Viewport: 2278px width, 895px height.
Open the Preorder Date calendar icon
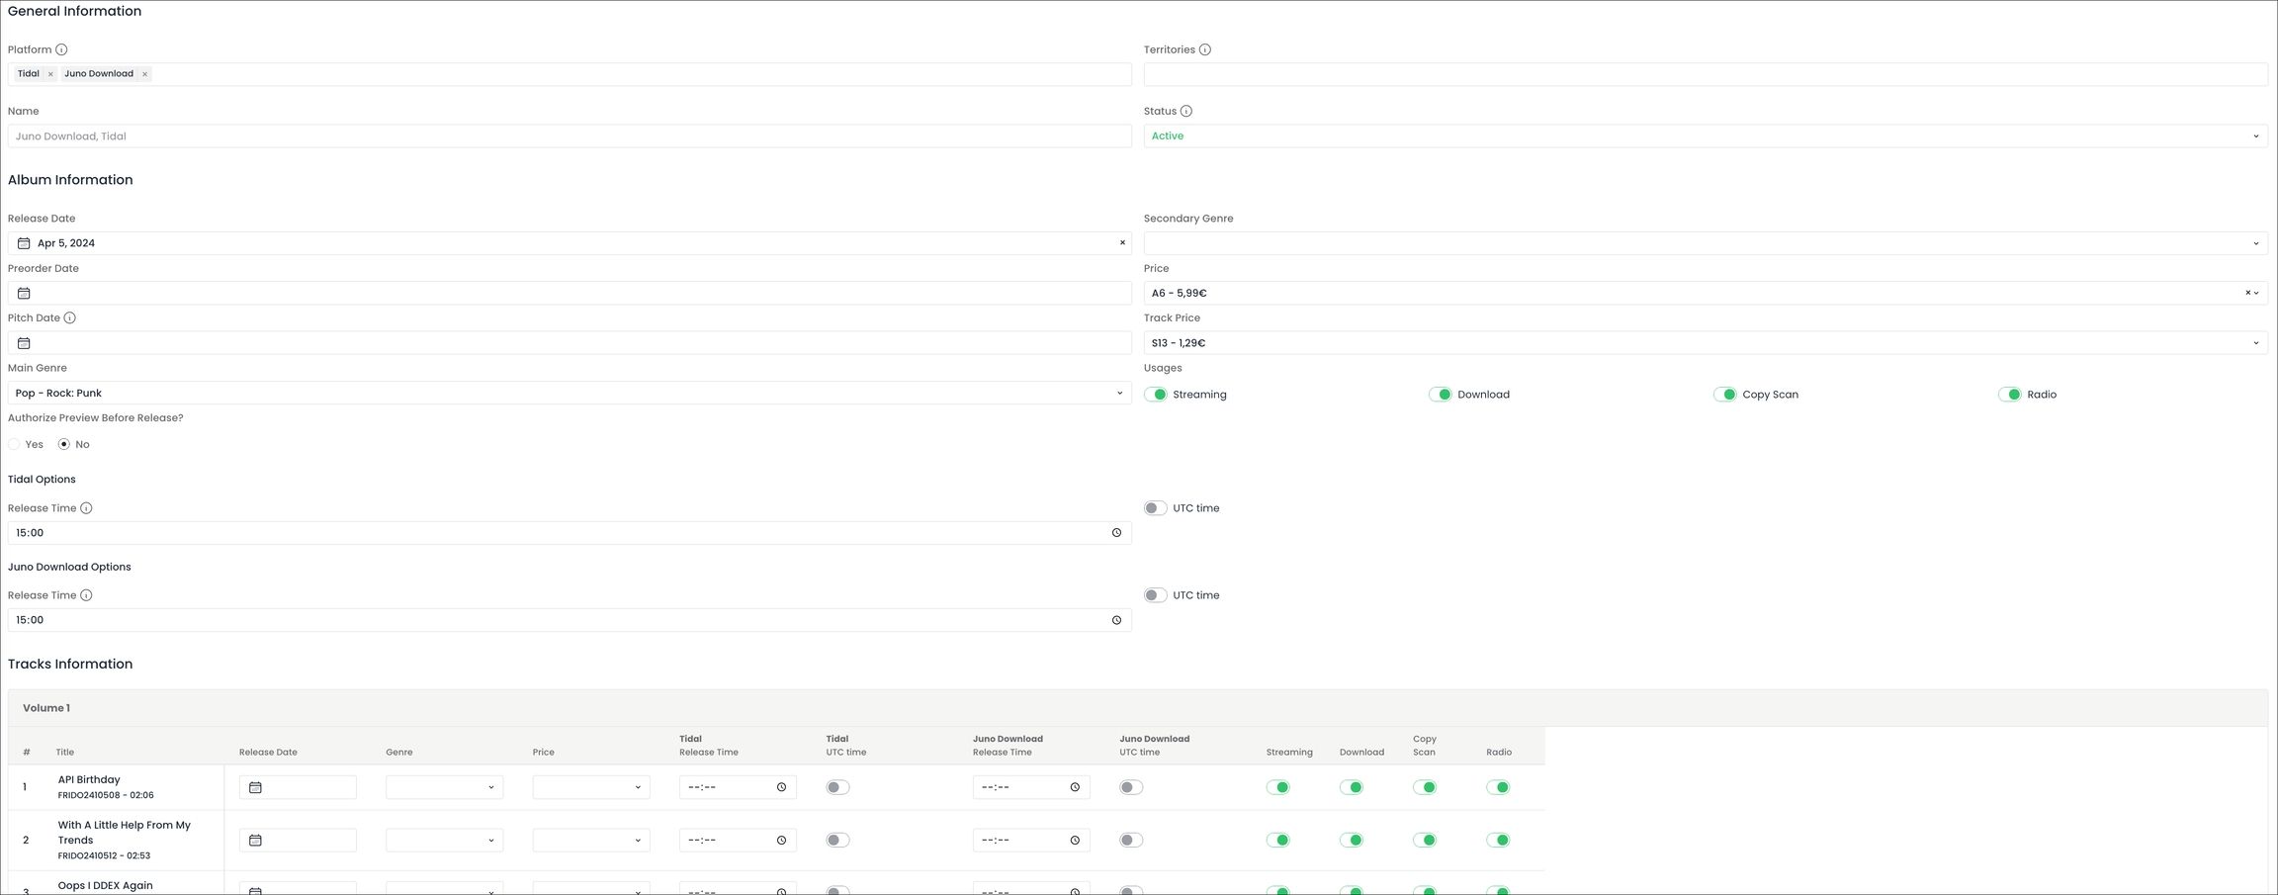(24, 293)
